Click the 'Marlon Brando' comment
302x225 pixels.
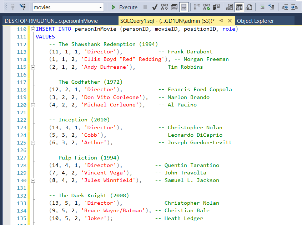pyautogui.click(x=184, y=97)
